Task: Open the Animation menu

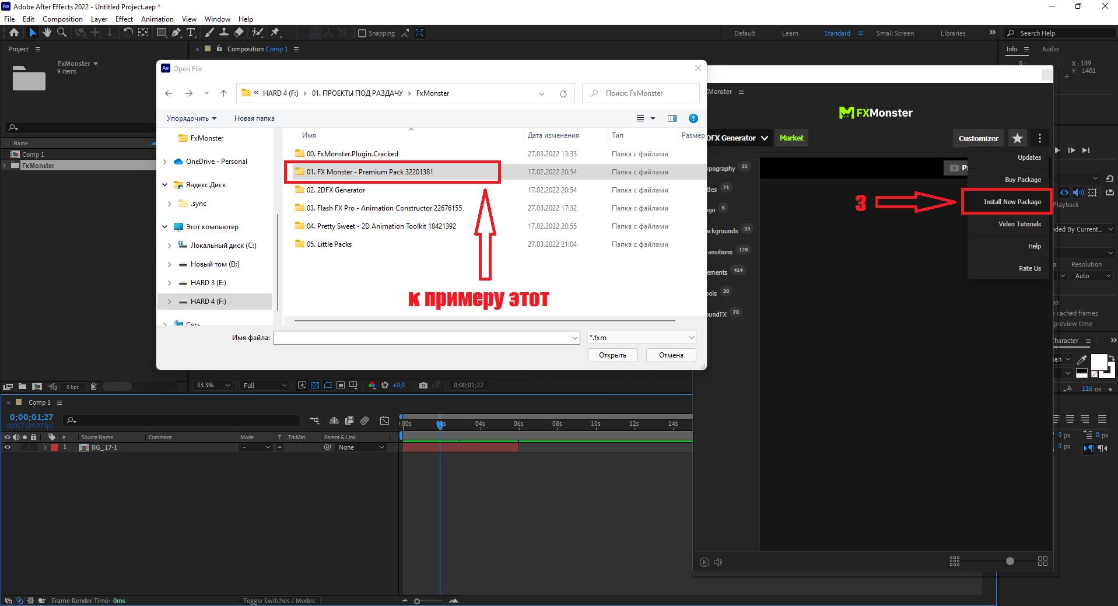Action: click(x=157, y=19)
